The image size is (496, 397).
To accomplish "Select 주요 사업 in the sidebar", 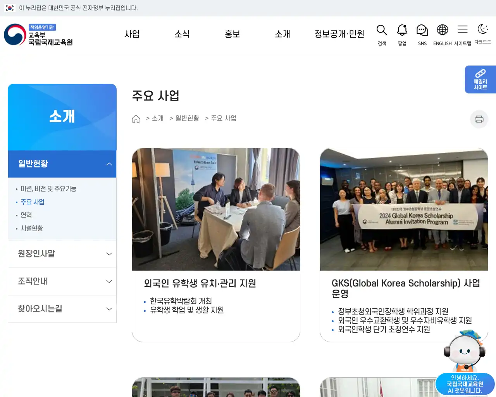I will pos(33,202).
